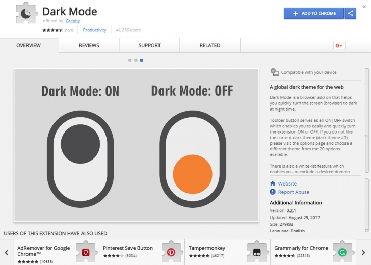The image size is (371, 265).
Task: Open Grammarly for Chrome title
Action: [301, 248]
